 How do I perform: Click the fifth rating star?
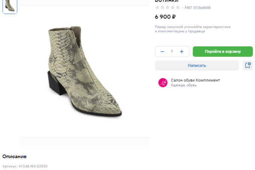(x=178, y=8)
